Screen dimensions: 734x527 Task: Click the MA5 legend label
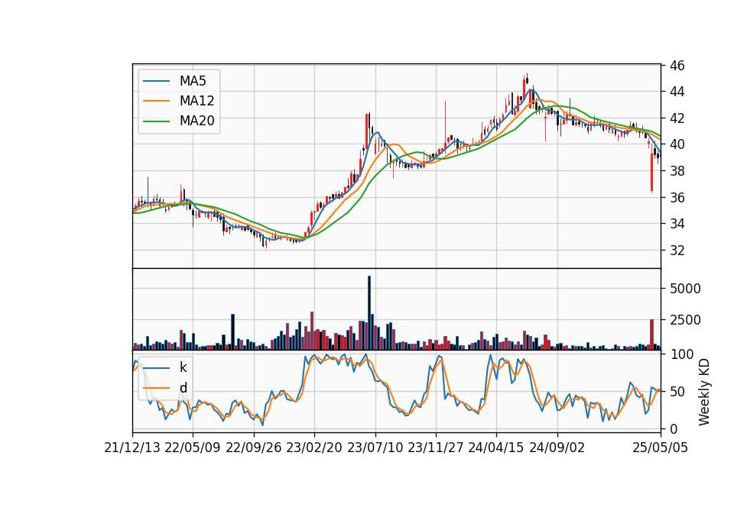click(x=193, y=81)
